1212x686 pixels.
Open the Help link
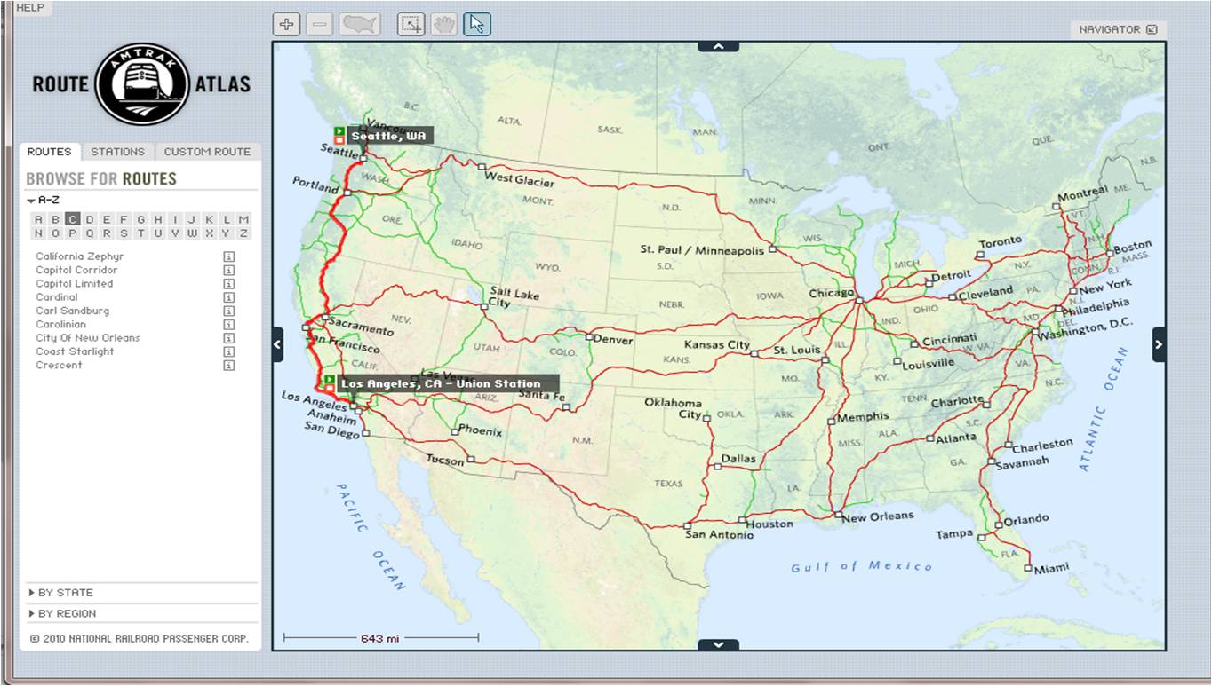point(30,7)
